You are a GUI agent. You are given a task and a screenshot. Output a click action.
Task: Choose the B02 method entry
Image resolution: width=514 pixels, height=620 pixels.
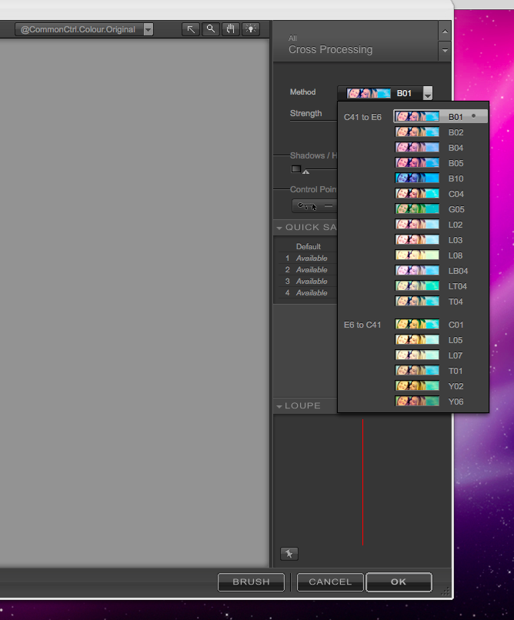(x=440, y=132)
